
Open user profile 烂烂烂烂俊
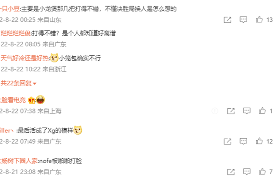click(x=16, y=33)
